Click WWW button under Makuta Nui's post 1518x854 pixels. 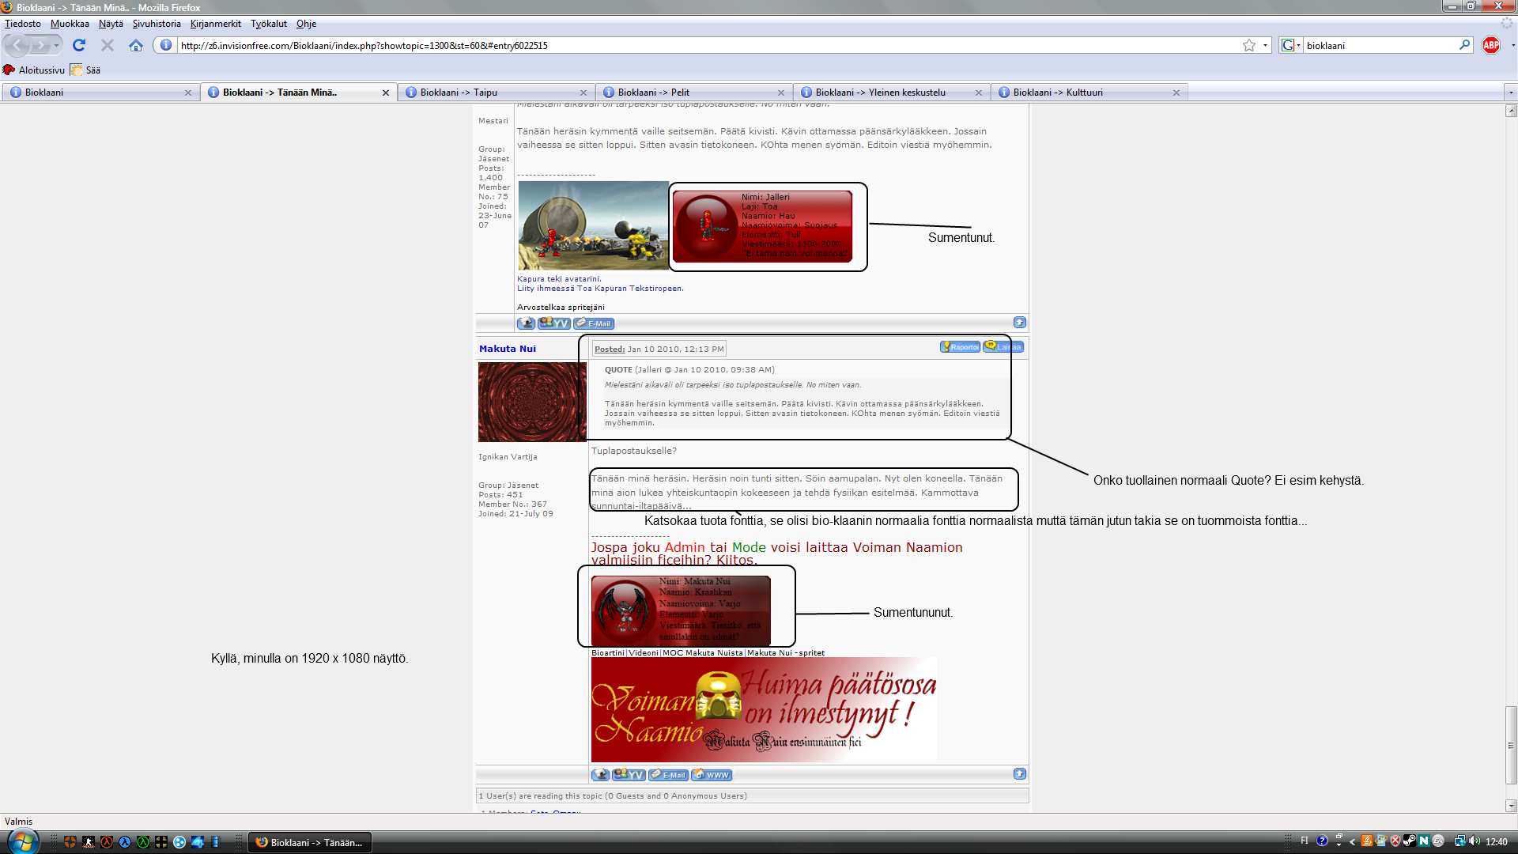point(712,775)
